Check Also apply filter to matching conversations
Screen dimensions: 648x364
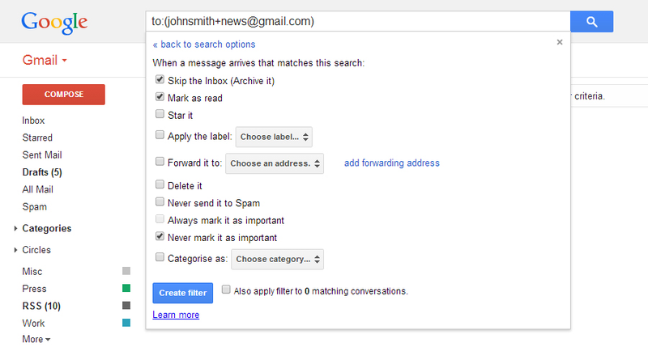[226, 290]
